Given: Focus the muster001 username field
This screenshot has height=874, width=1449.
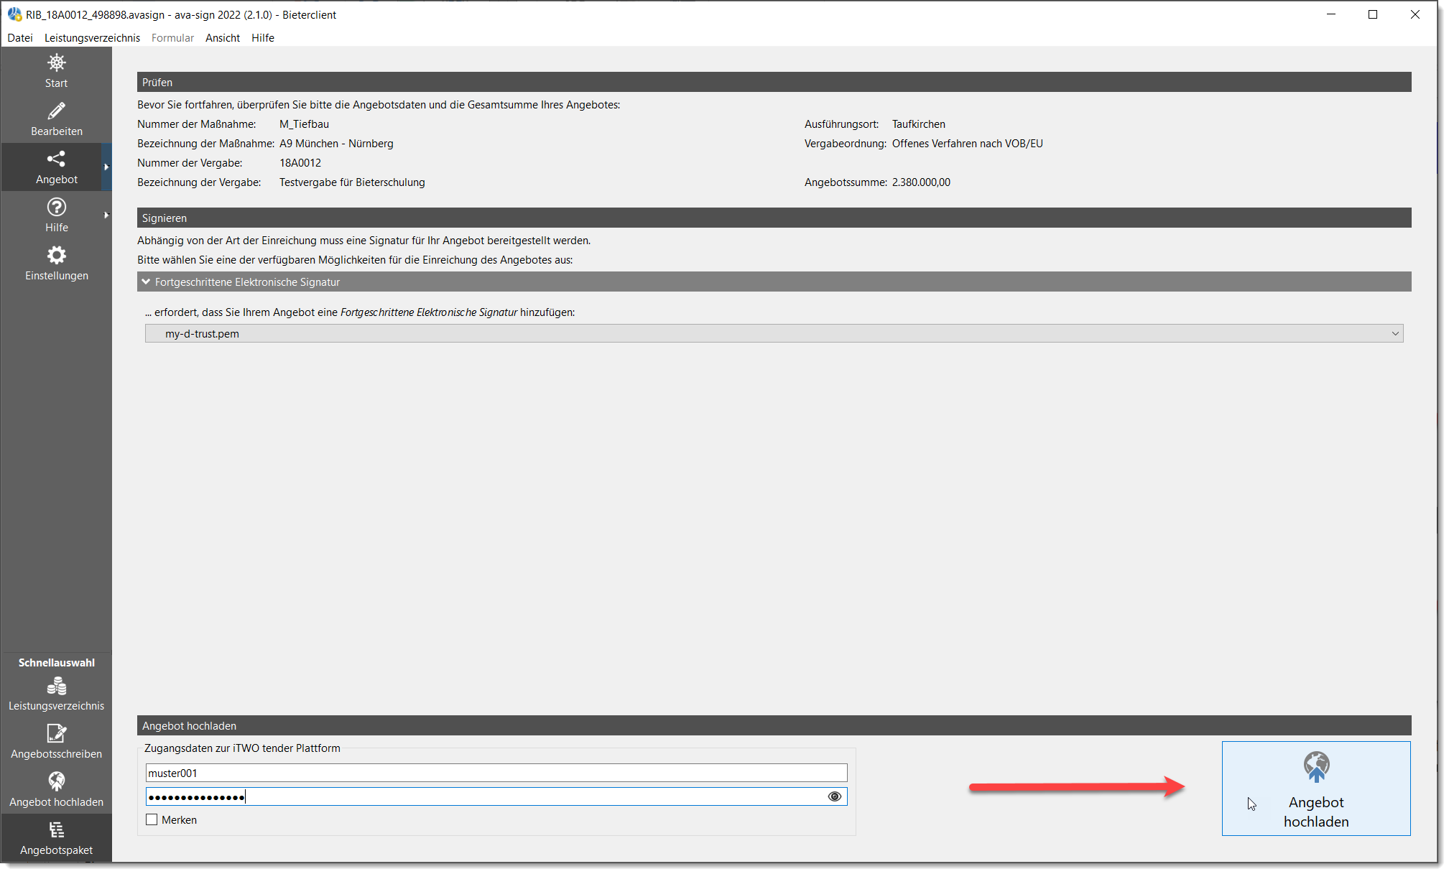Looking at the screenshot, I should tap(496, 773).
